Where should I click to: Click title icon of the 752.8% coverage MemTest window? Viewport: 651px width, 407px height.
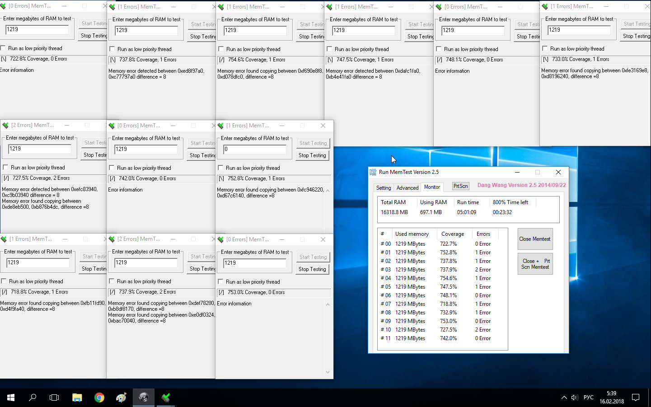pos(221,126)
